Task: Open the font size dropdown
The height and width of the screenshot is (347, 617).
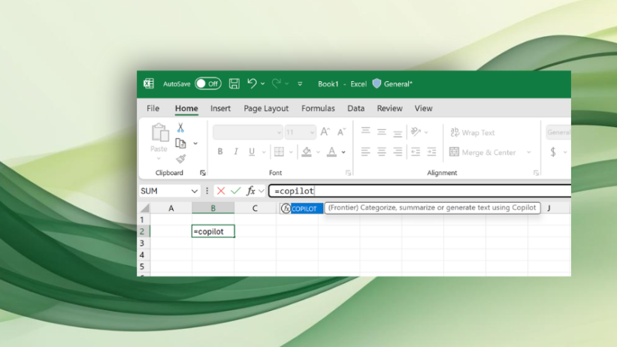Action: (311, 133)
